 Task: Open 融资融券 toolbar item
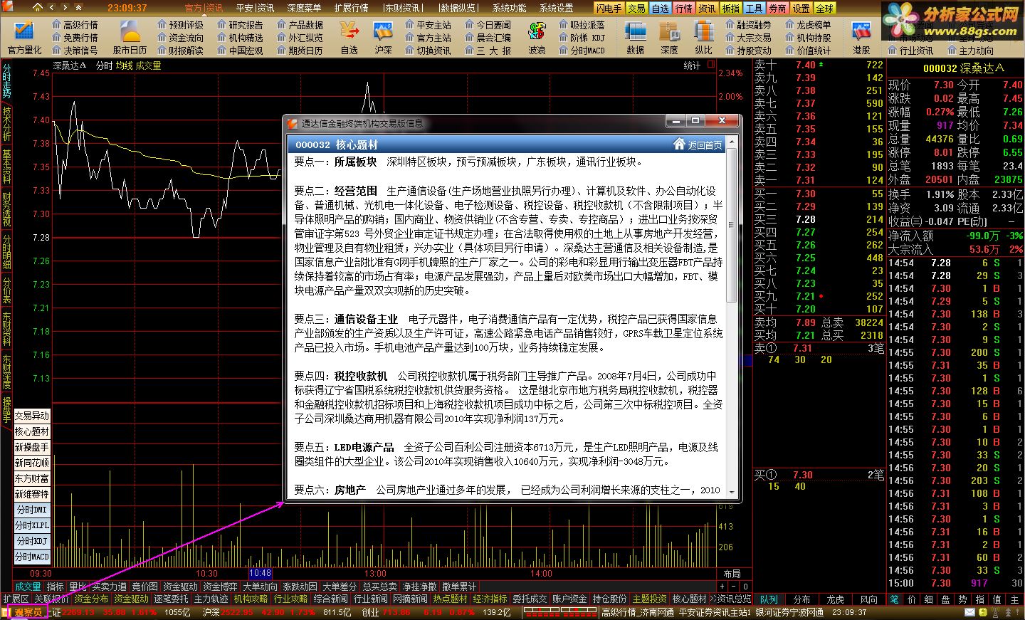click(x=749, y=25)
